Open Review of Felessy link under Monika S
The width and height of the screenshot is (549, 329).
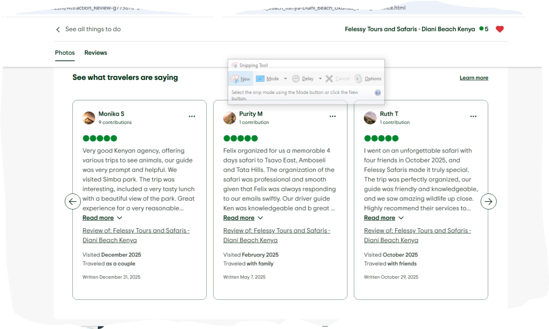click(136, 230)
